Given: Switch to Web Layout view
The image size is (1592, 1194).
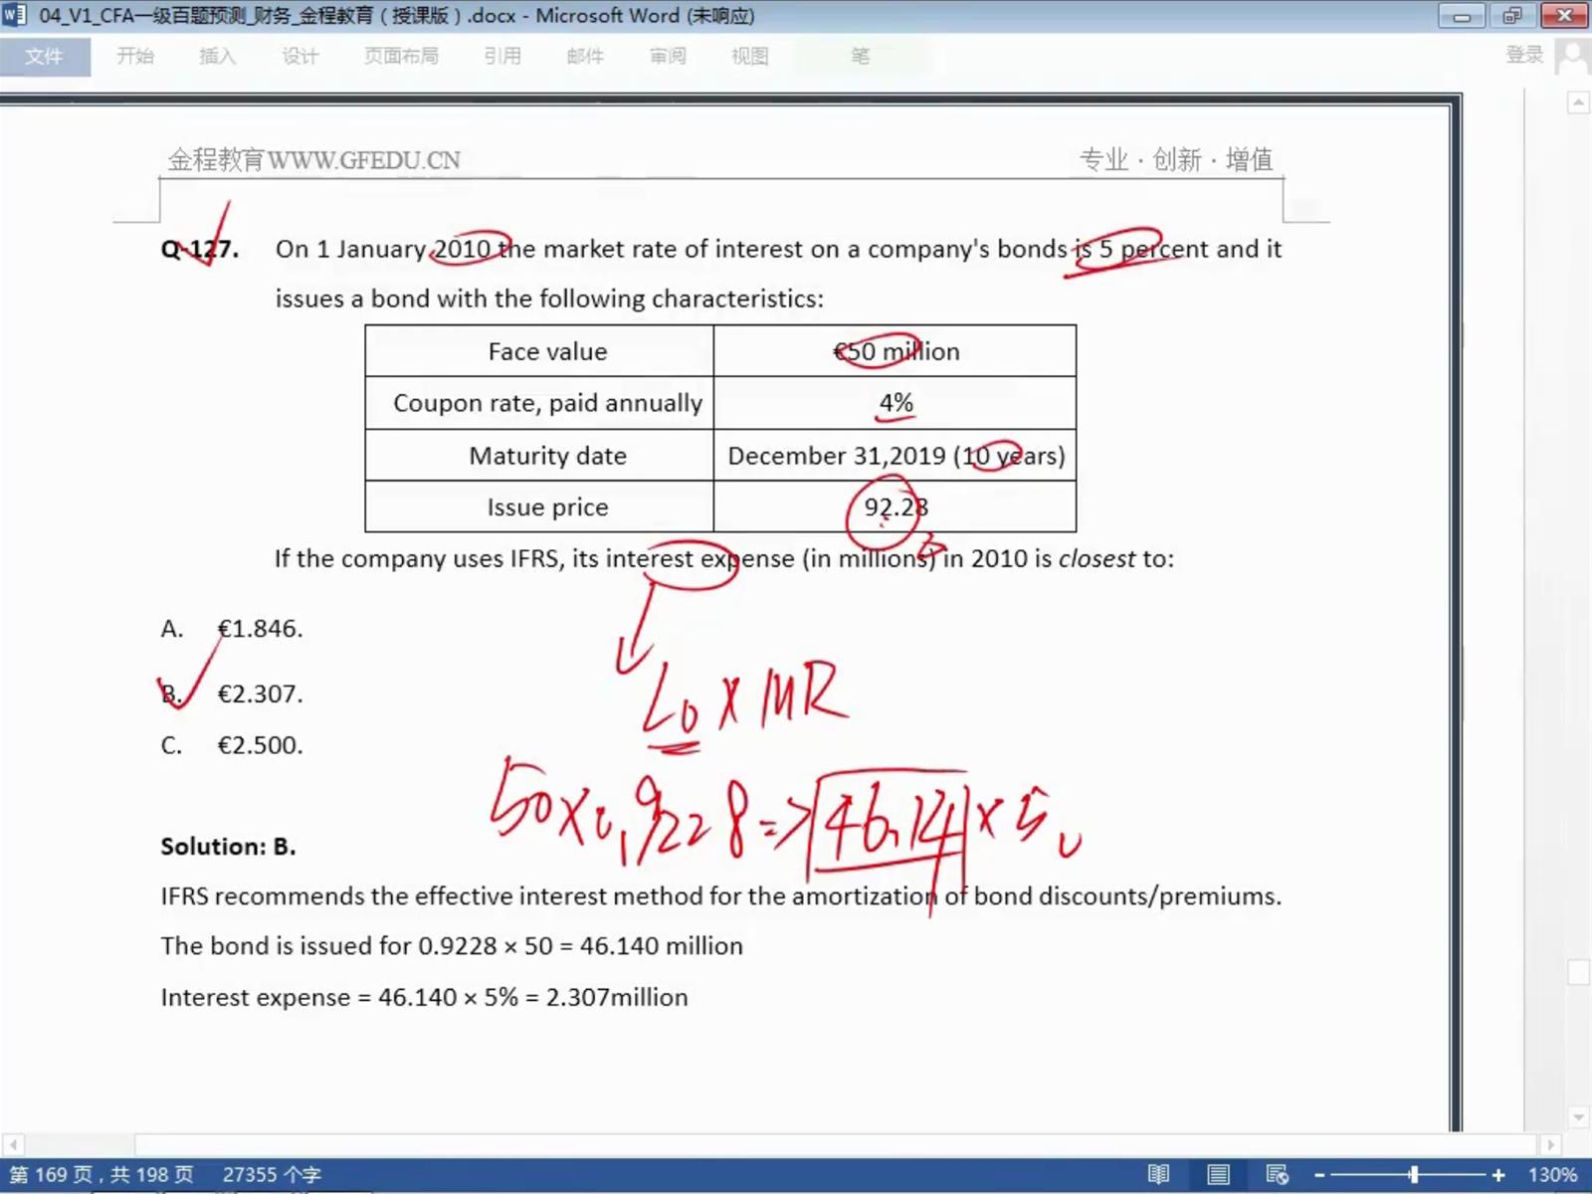Looking at the screenshot, I should [x=1278, y=1175].
